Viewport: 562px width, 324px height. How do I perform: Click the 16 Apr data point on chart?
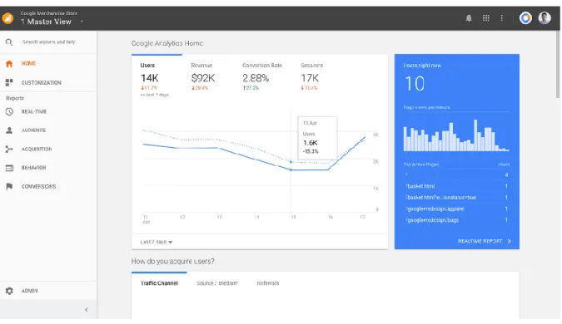pos(328,169)
